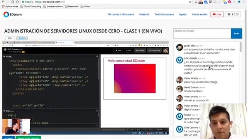Click 'Hola comunidad EDteam' preview text

[x=126, y=61]
